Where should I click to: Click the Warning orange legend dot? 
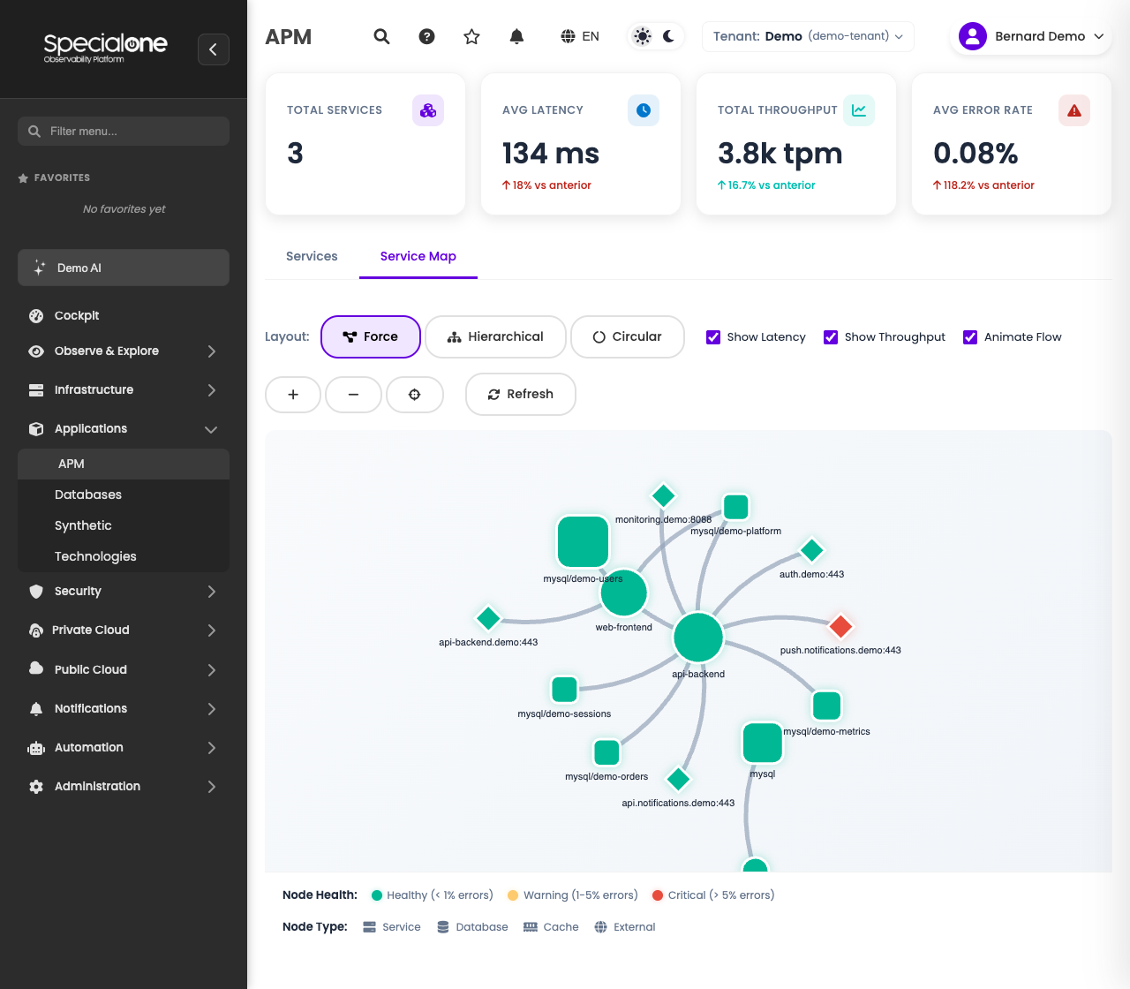tap(513, 895)
